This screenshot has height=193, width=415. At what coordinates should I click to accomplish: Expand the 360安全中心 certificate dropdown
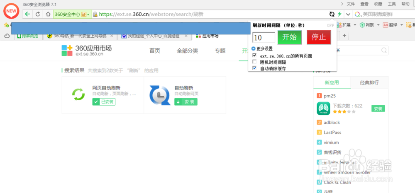pos(88,14)
